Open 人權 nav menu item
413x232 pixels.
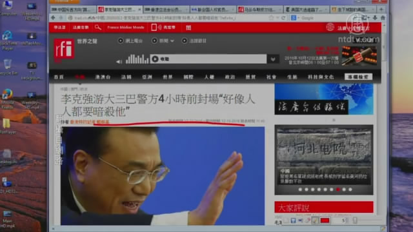[209, 77]
